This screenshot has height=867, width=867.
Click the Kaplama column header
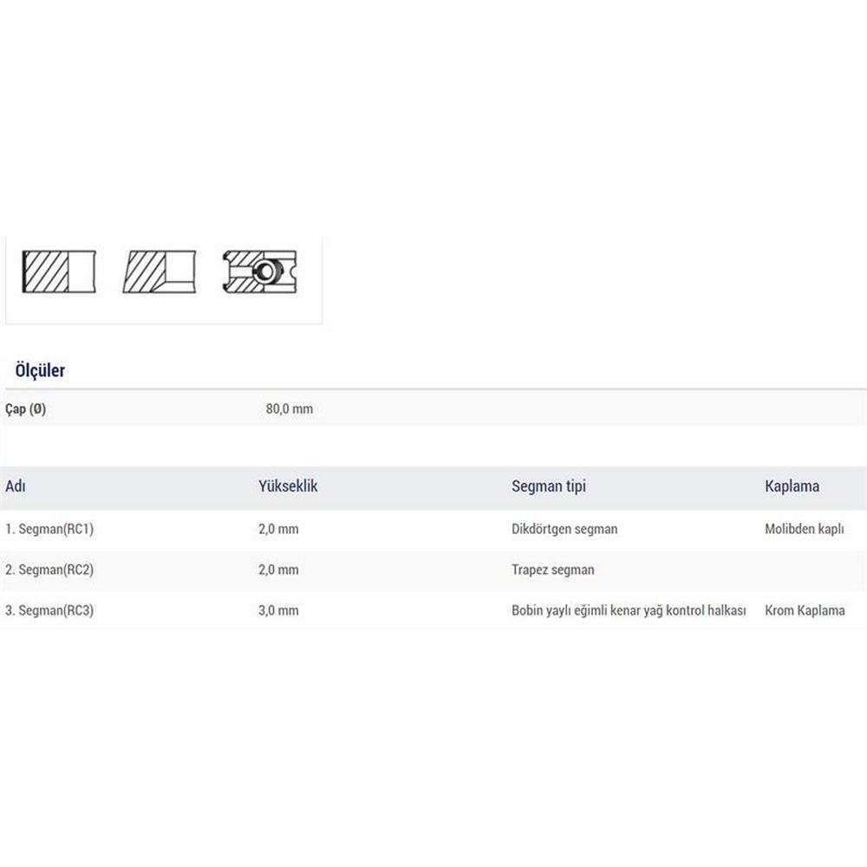point(792,486)
